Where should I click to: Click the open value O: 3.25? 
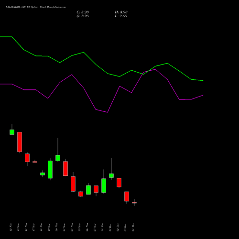point(83,16)
